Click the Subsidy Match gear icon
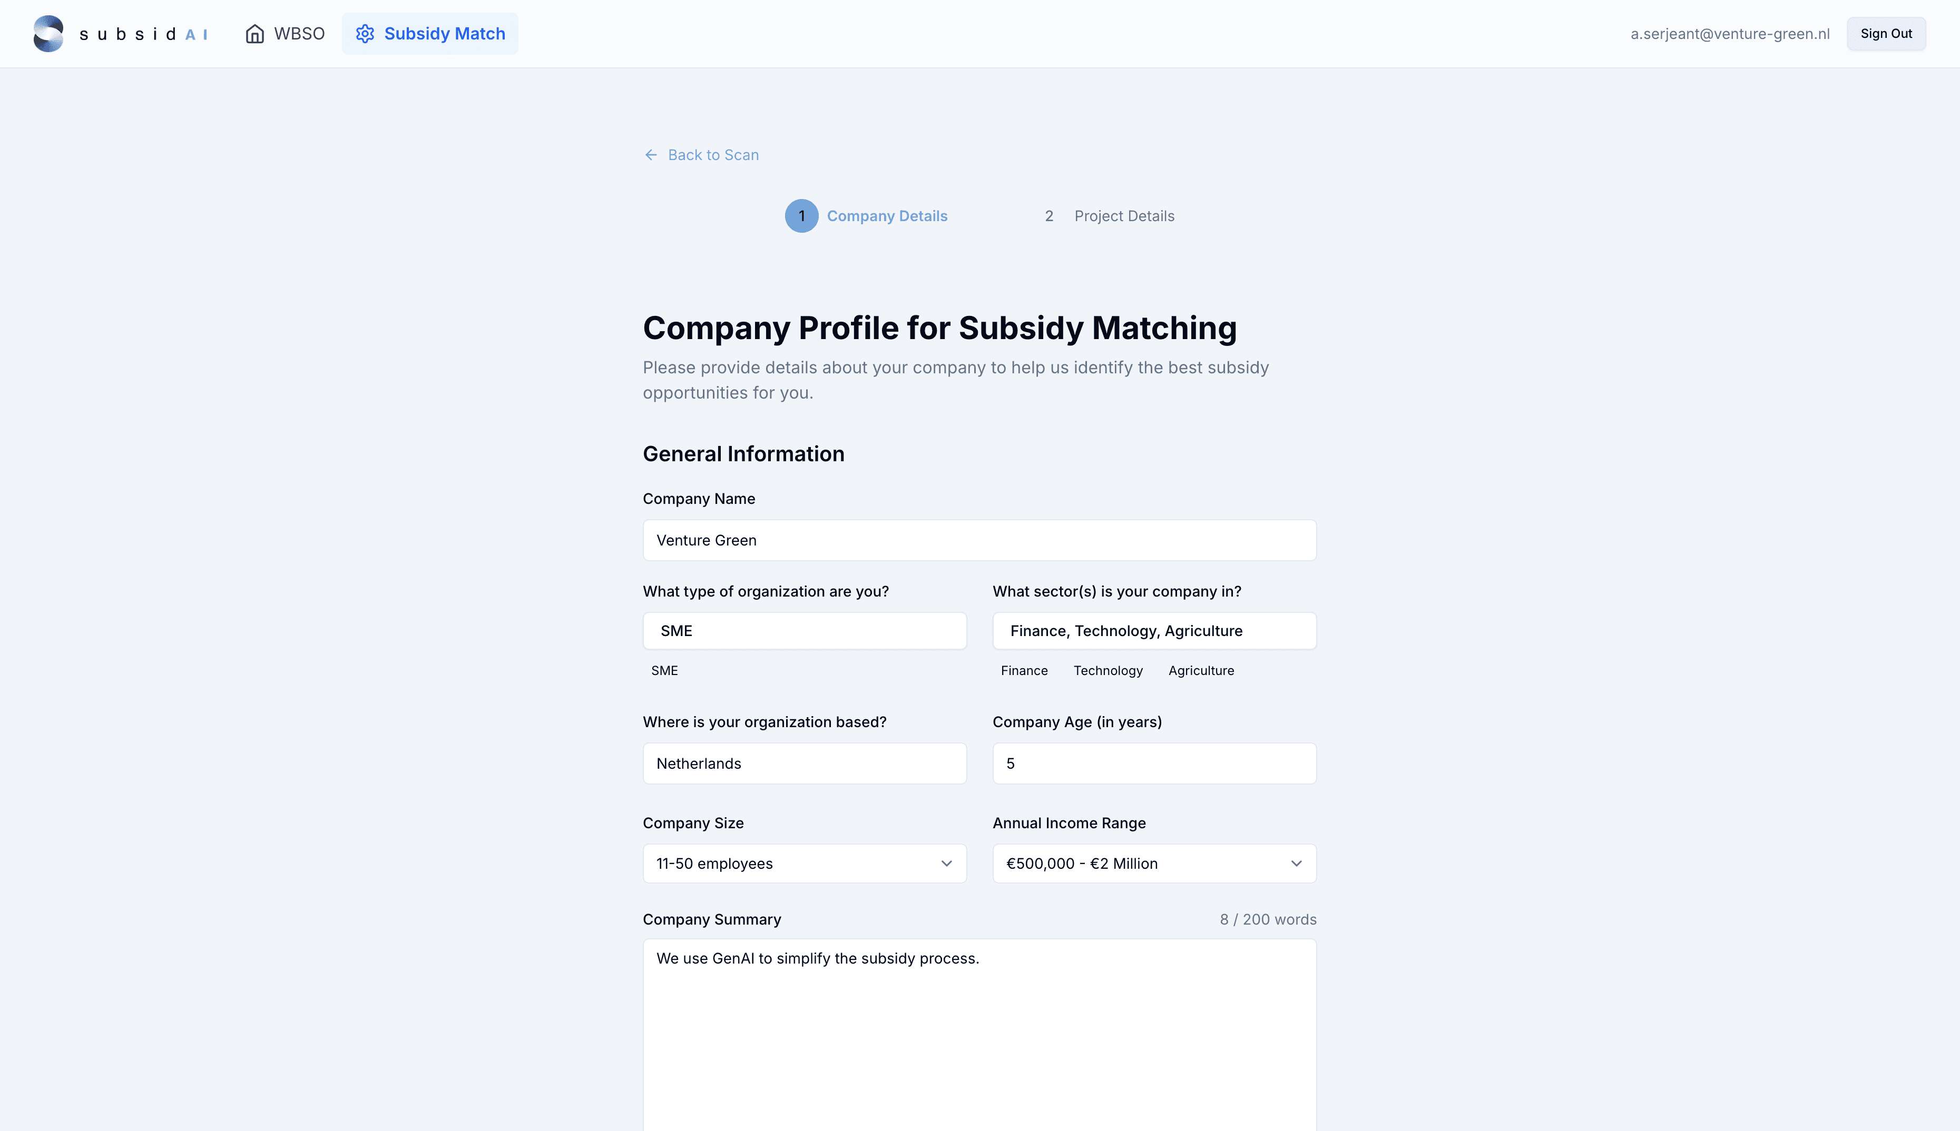The image size is (1960, 1131). point(365,33)
